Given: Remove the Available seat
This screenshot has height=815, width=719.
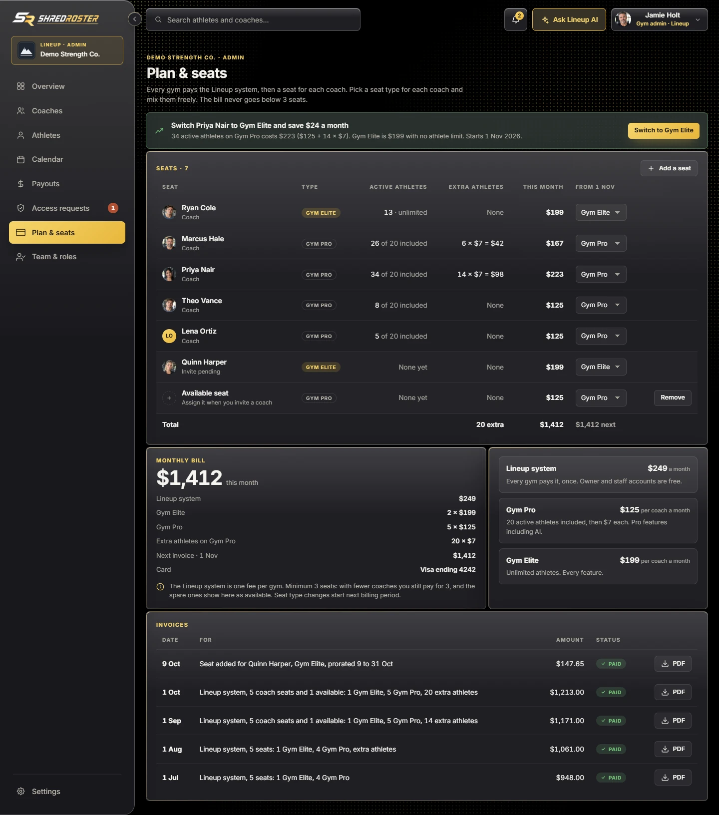Looking at the screenshot, I should pos(673,398).
